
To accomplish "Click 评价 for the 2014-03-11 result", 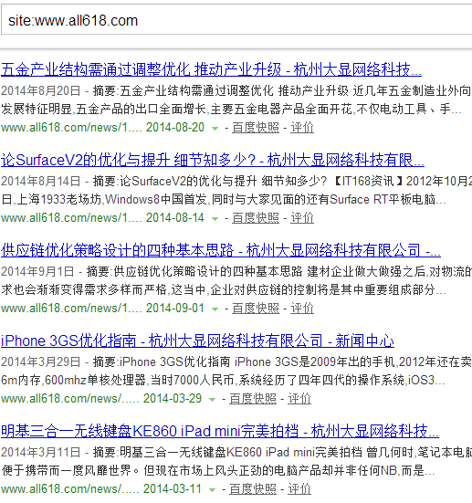I will coord(299,489).
